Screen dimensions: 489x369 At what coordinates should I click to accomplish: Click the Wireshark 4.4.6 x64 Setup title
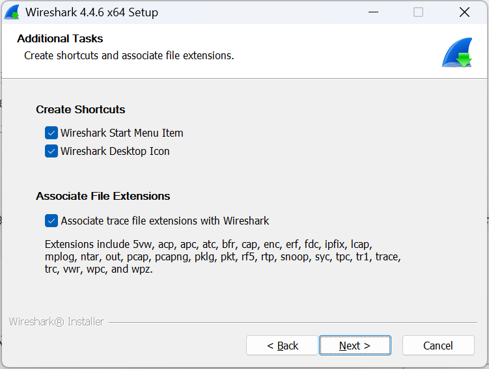[x=92, y=12]
